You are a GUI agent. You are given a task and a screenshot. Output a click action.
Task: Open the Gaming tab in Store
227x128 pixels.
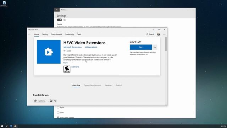(45, 34)
